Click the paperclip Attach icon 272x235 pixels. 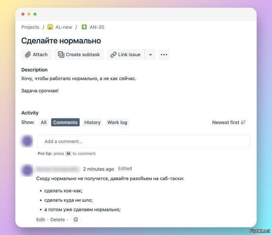(28, 54)
